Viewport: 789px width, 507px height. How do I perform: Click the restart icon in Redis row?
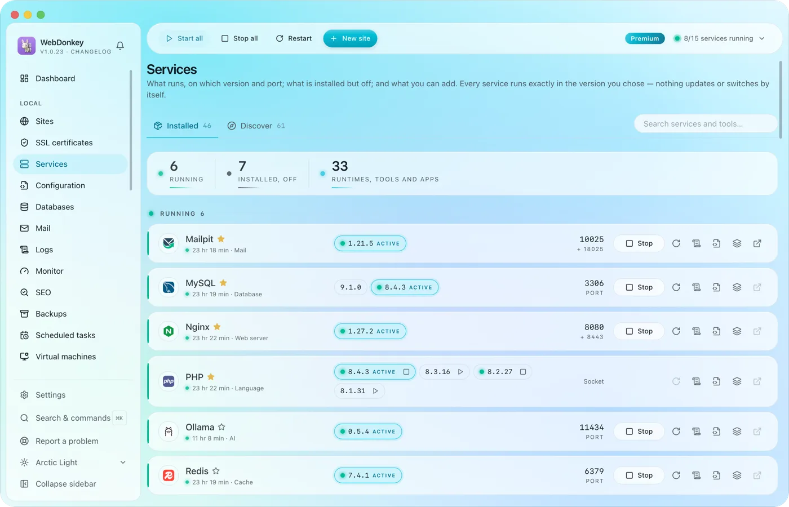[x=676, y=475]
